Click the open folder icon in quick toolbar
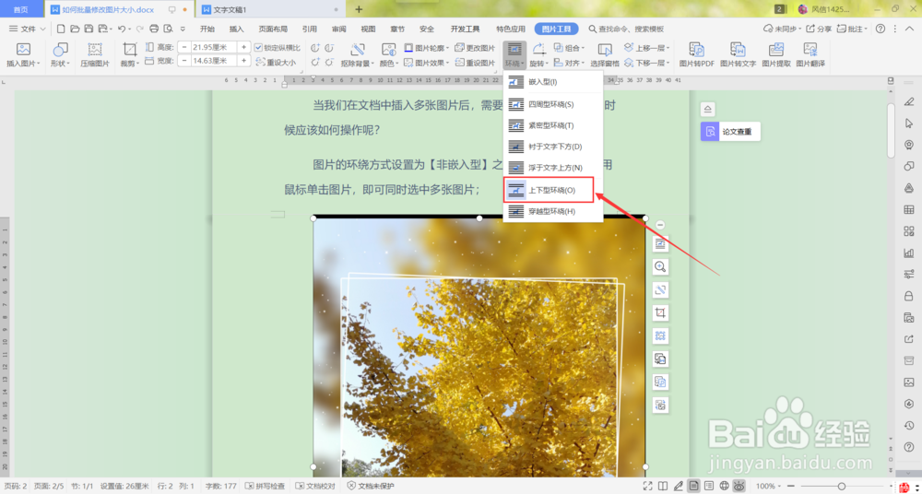Image resolution: width=922 pixels, height=494 pixels. coord(75,29)
